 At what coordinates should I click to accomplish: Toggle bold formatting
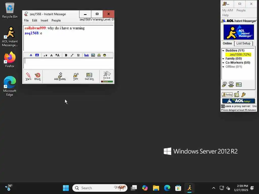pos(66,55)
